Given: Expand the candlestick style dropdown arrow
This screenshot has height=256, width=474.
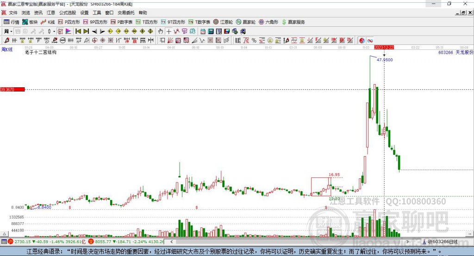Looking at the screenshot, I should 54,31.
